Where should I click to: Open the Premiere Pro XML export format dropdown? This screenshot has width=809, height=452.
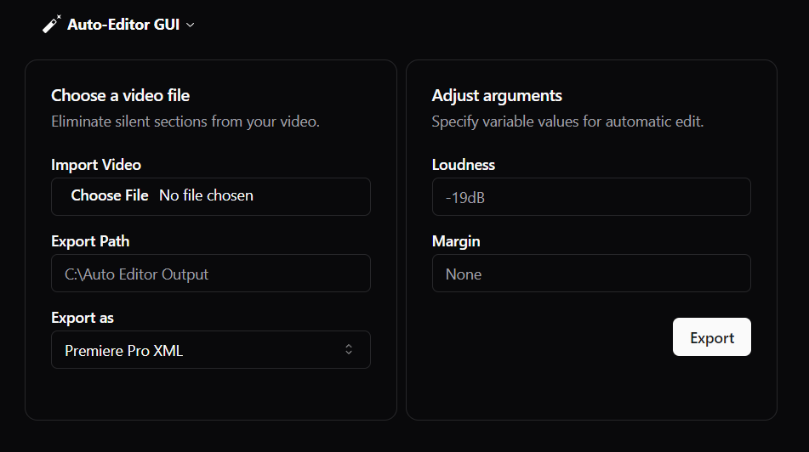point(210,350)
